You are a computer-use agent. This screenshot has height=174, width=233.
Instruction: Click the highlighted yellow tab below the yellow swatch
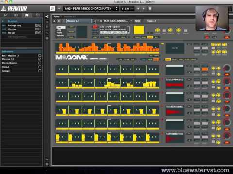150,37
